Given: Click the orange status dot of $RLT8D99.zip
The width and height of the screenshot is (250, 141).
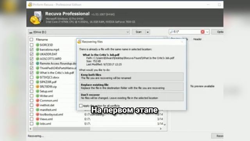Looking at the screenshot, I should click(x=37, y=87).
